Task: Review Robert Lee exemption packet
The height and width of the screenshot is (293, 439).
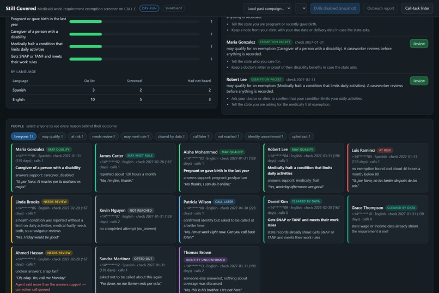Action: pos(419,81)
